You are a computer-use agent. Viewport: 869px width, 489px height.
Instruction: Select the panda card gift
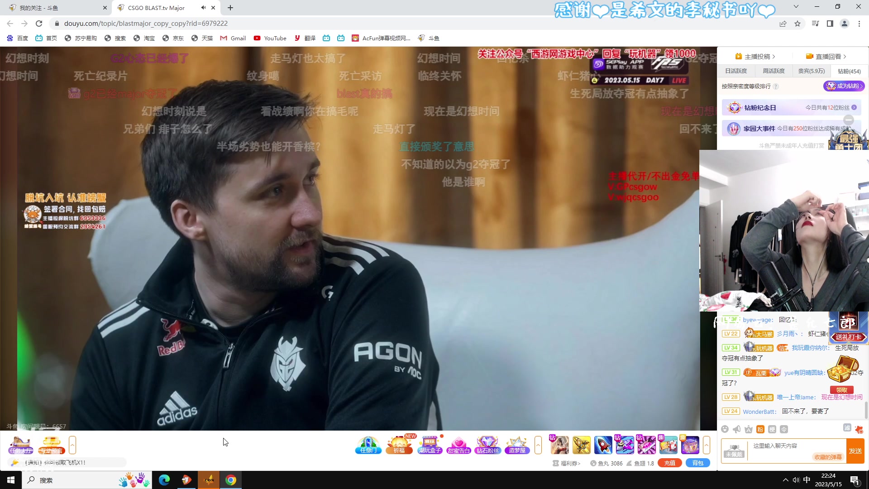coord(668,445)
